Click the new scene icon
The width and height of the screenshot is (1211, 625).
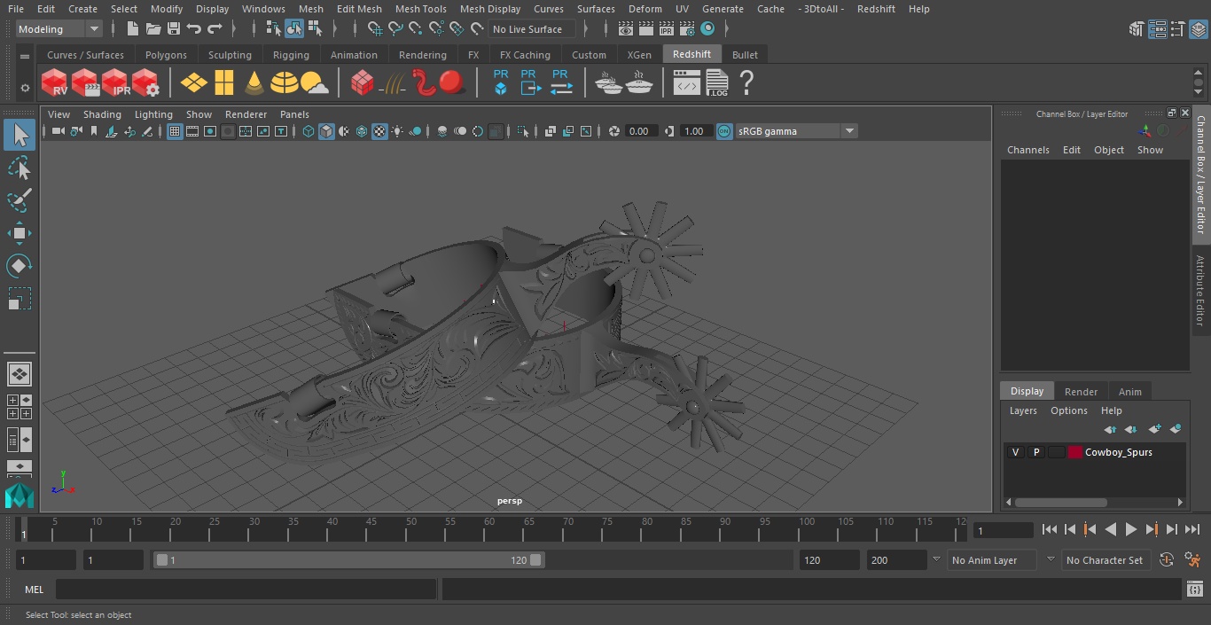[132, 29]
